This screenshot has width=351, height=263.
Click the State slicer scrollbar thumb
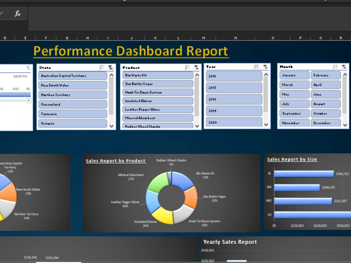pos(111,97)
